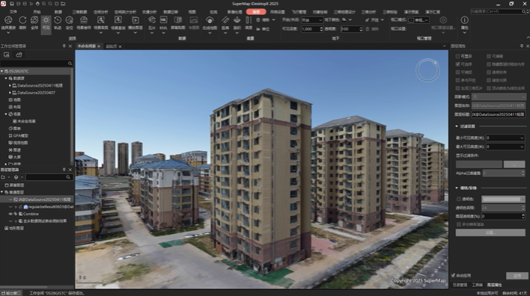The width and height of the screenshot is (530, 296).
Task: Expand the DataSource20250407 tree node
Action: tap(10, 93)
